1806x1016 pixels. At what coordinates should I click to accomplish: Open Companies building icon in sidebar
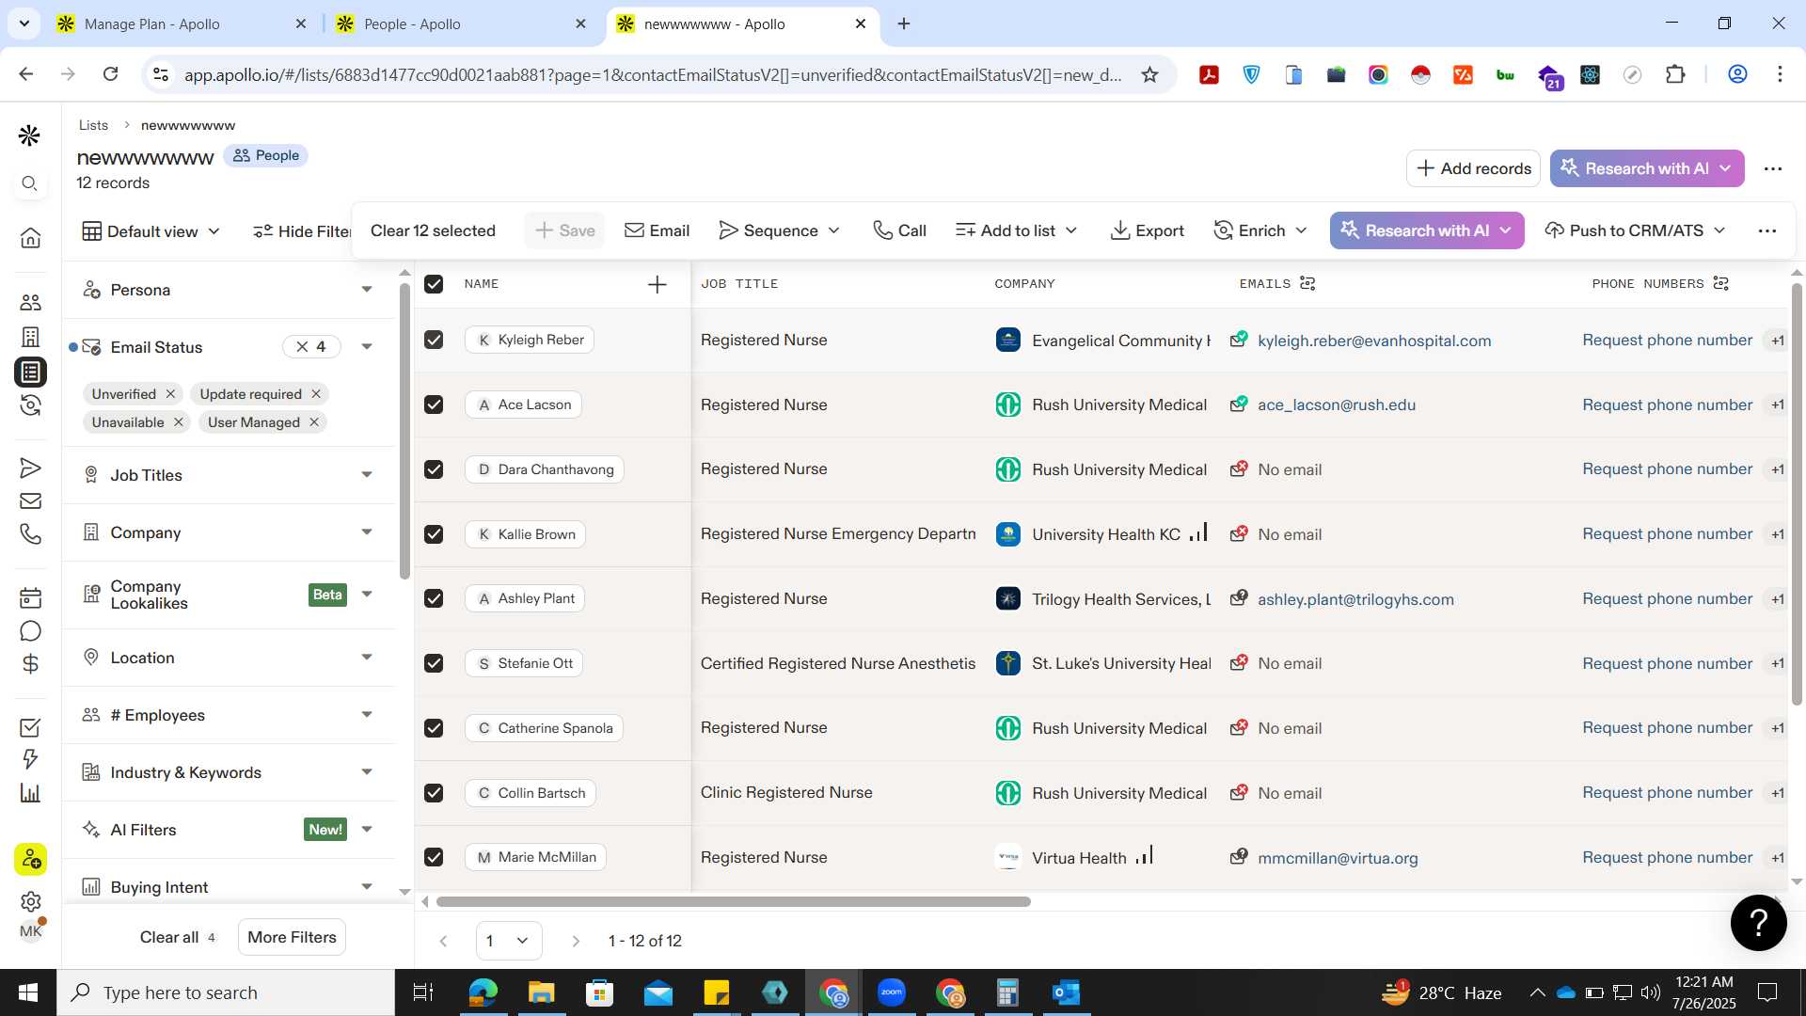tap(30, 337)
